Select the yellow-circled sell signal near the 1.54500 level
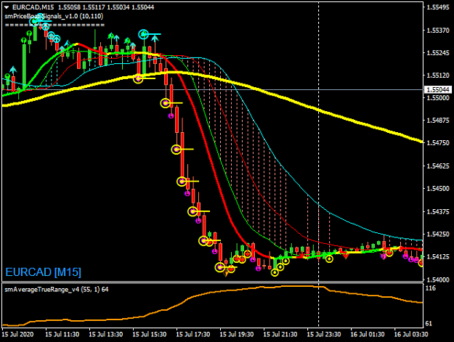 pyautogui.click(x=182, y=182)
